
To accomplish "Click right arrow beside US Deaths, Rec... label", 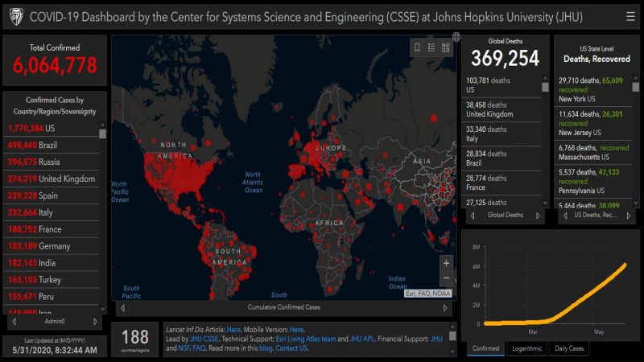I will [629, 215].
